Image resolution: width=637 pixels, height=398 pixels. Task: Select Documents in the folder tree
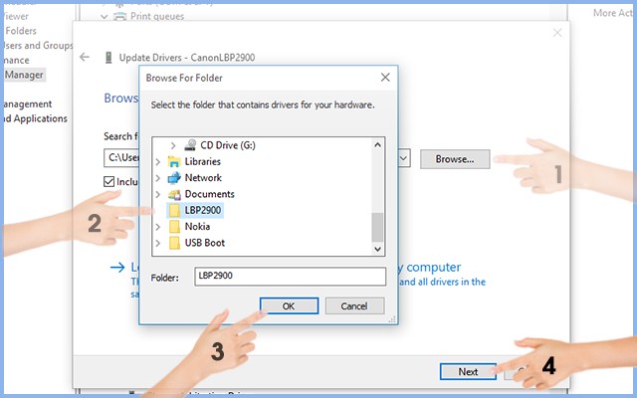click(209, 194)
